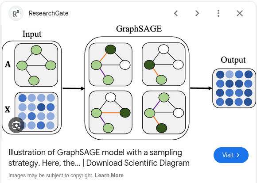Open the three-dot more options menu
The image size is (257, 183).
(x=218, y=13)
